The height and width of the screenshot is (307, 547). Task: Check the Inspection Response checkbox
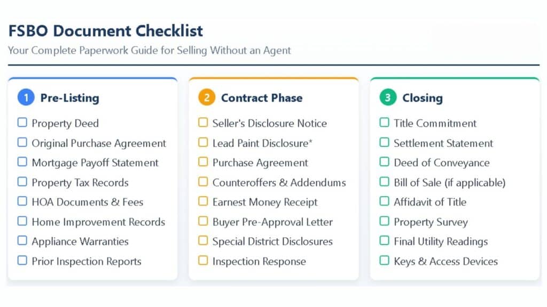(x=203, y=261)
